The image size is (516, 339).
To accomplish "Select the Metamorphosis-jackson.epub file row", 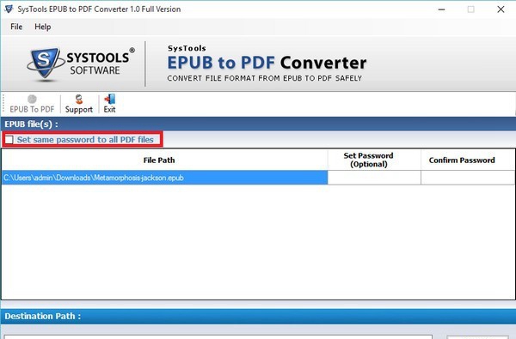I will pos(165,178).
